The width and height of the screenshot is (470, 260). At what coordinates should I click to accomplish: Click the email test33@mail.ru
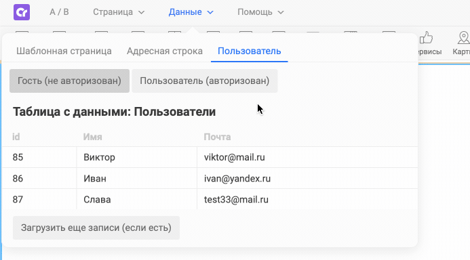(x=236, y=200)
